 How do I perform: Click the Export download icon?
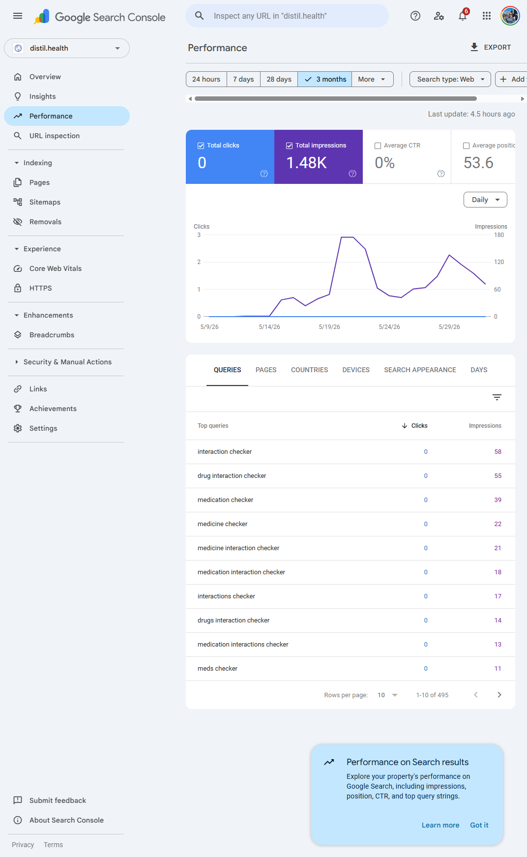pos(474,47)
